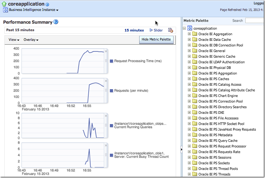Click the Metric Palette panel title
The height and width of the screenshot is (178, 265).
coord(196,21)
